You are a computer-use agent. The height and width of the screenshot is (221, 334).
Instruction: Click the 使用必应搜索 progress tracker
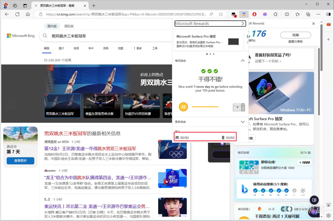[x=274, y=189]
